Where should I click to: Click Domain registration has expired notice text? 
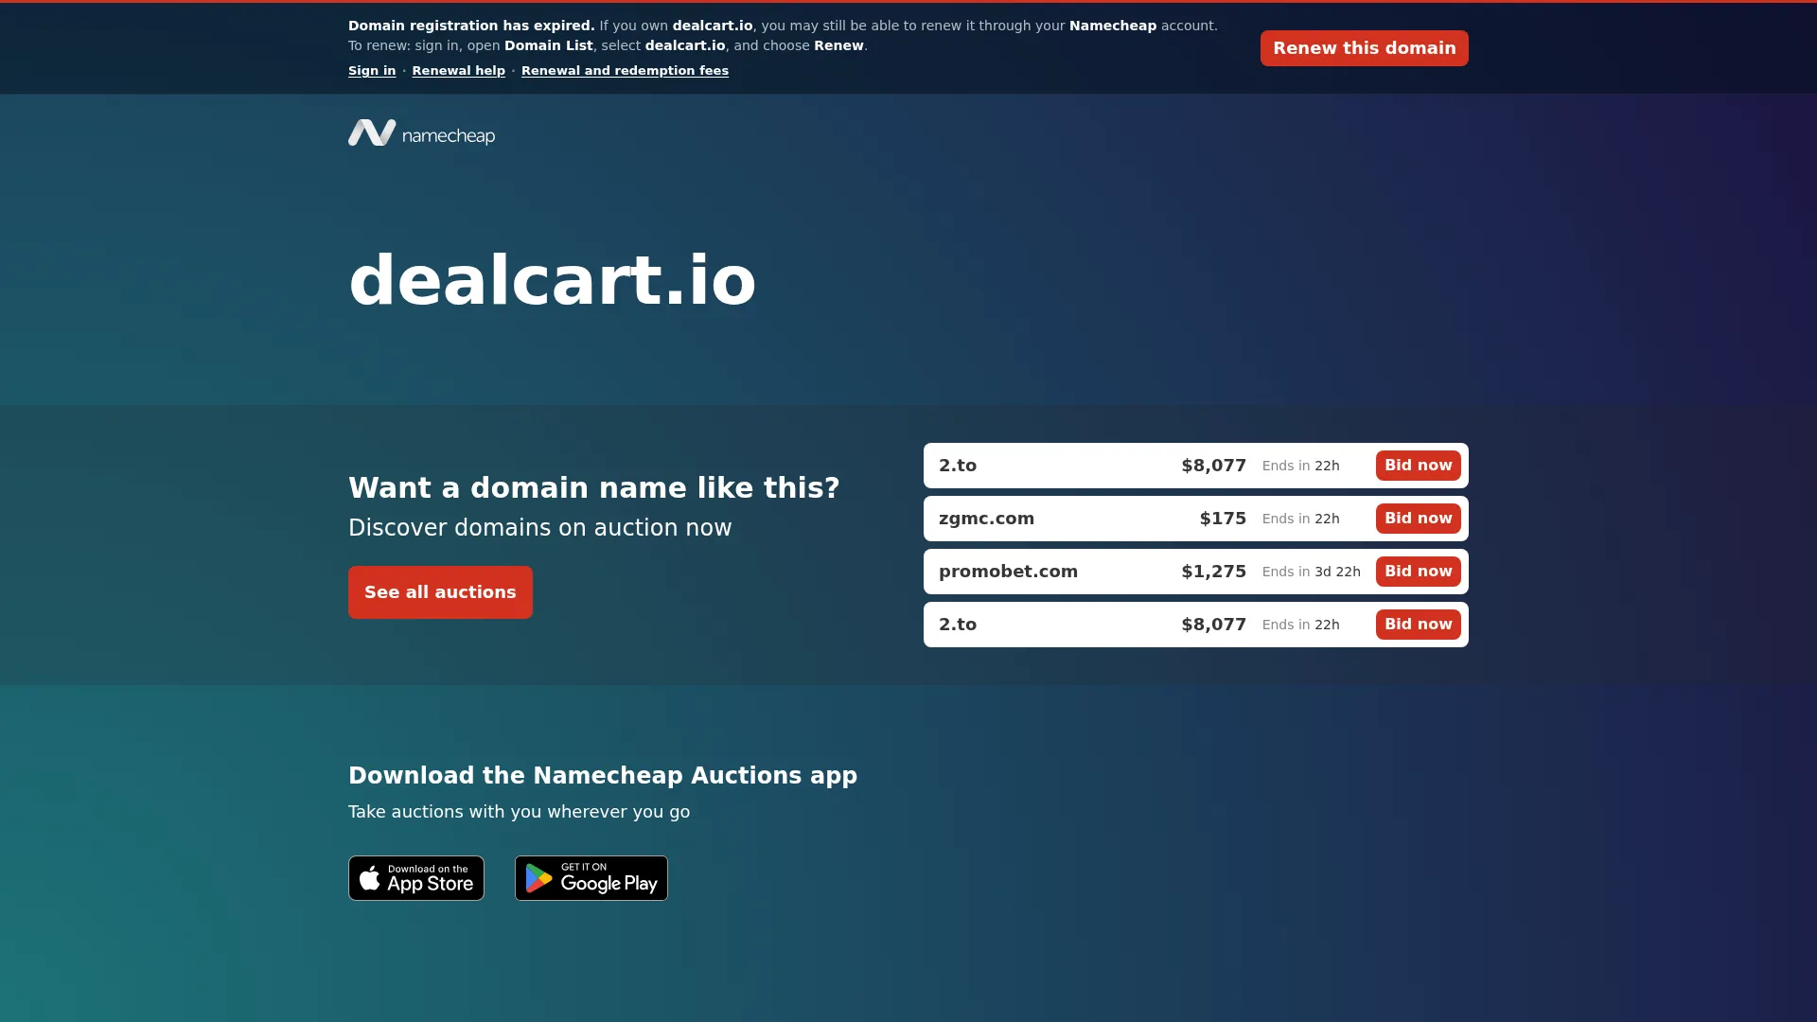[x=471, y=26]
